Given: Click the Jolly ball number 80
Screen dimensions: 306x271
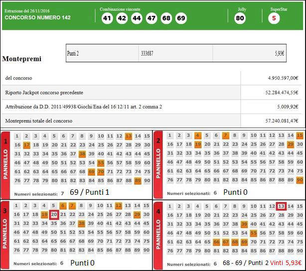Looking at the screenshot, I should tap(240, 18).
